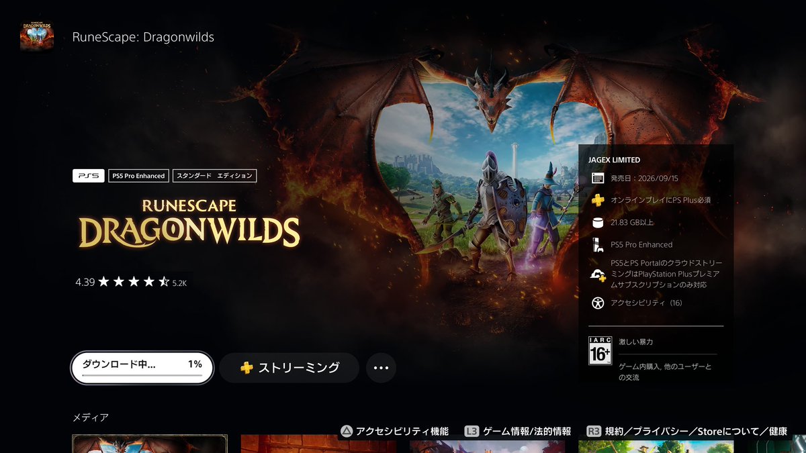Open the three-dot more options button
806x453 pixels.
tap(381, 368)
